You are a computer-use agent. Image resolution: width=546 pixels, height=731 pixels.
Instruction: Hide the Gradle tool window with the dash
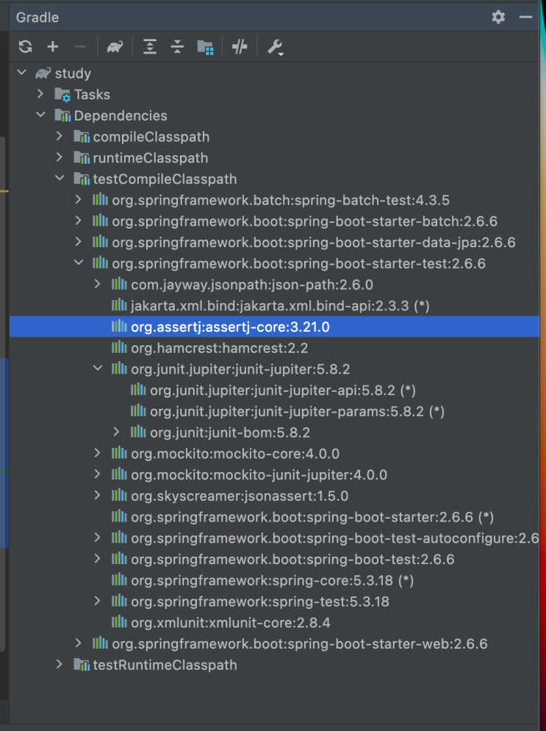point(525,17)
